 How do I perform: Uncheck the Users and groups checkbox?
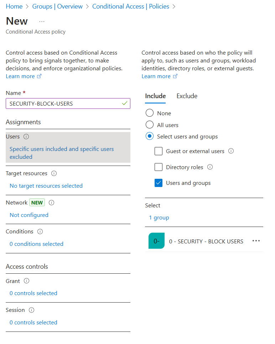[x=159, y=183]
